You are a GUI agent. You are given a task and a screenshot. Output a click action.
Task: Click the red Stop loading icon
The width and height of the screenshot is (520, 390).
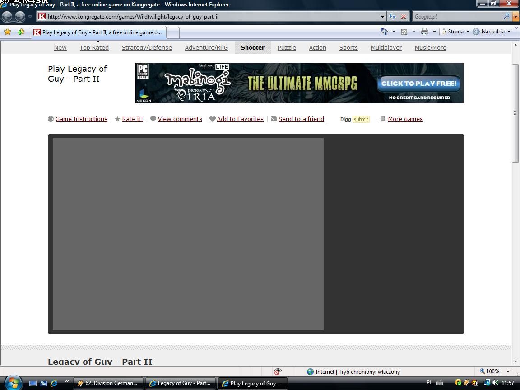(x=404, y=17)
